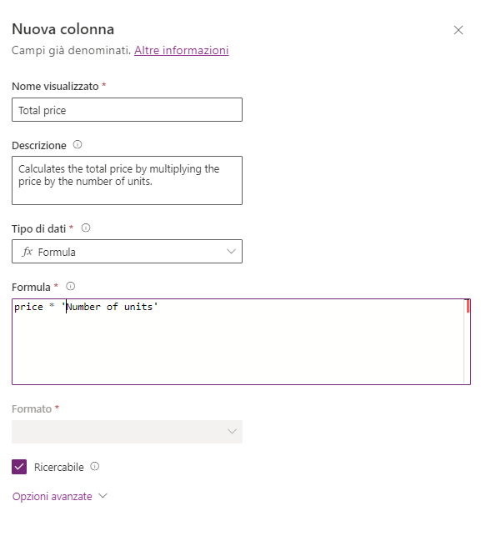Click 'Number of units' text in formula

click(109, 307)
